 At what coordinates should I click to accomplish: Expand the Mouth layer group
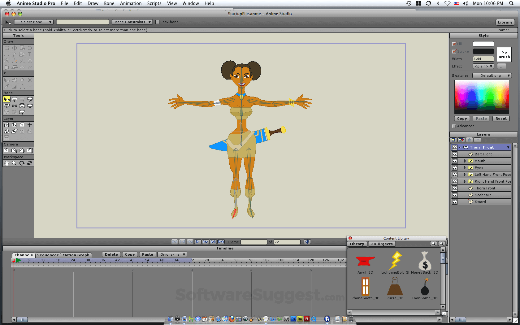pyautogui.click(x=465, y=161)
